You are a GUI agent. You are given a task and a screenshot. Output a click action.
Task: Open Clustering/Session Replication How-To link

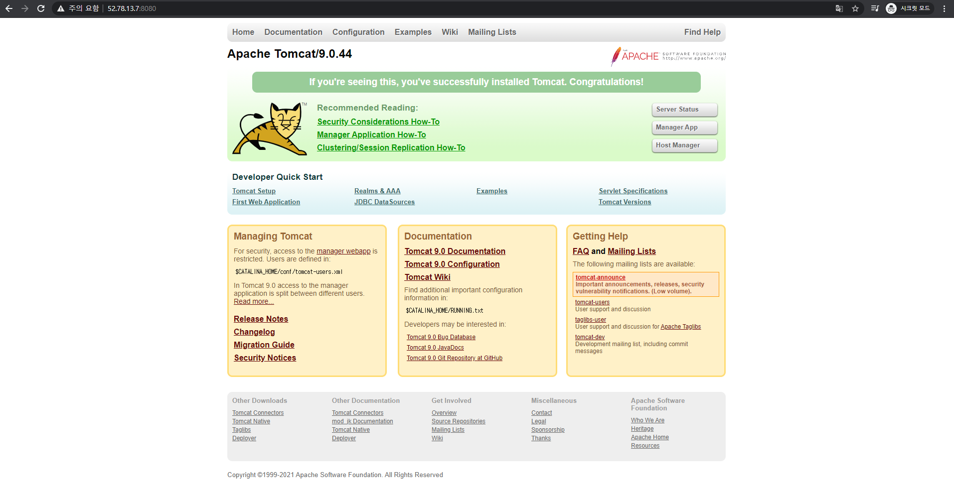391,147
